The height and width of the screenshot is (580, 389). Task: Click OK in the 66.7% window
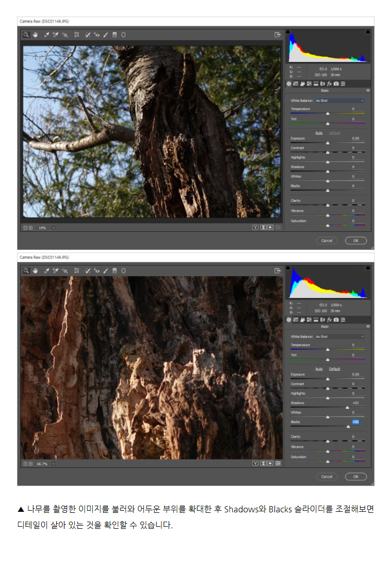(x=356, y=477)
